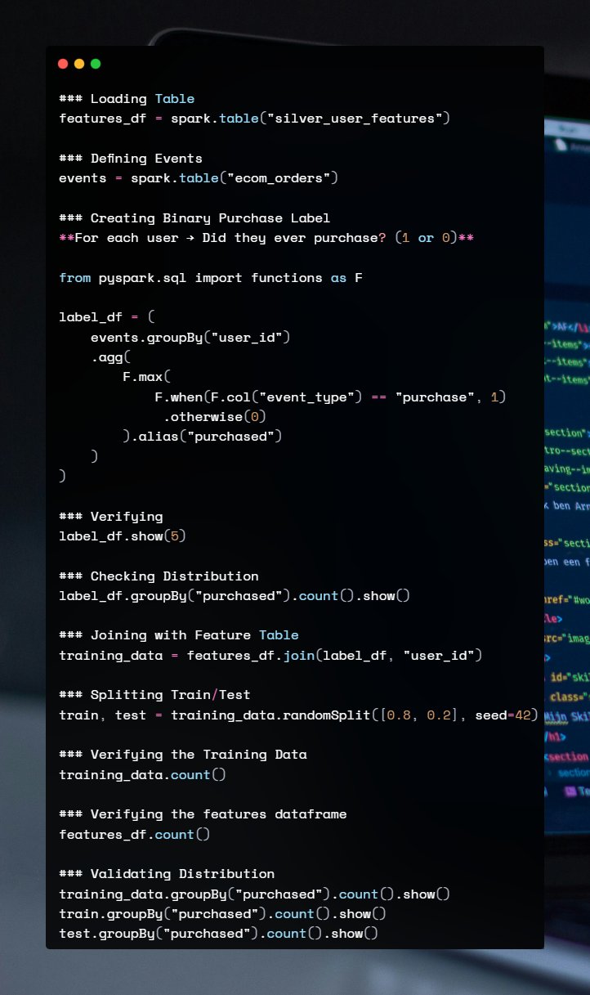Select "### Verifying the features dataframe" comment
Image resolution: width=590 pixels, height=995 pixels.
click(x=203, y=814)
